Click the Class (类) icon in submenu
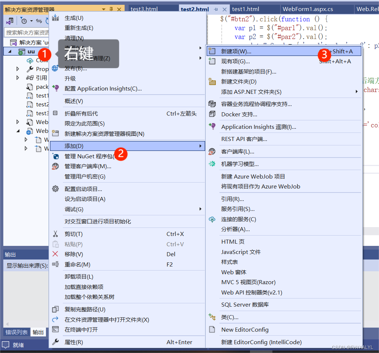Image resolution: width=379 pixels, height=353 pixels. click(212, 317)
